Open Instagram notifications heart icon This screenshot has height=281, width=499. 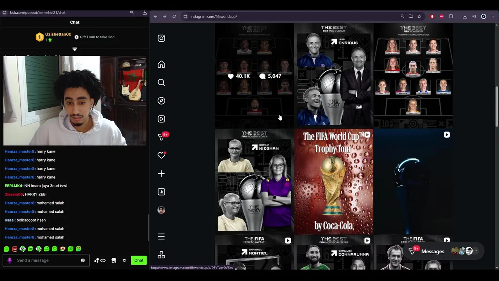(x=161, y=155)
